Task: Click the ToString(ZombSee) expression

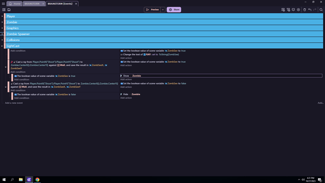Action: [169, 55]
